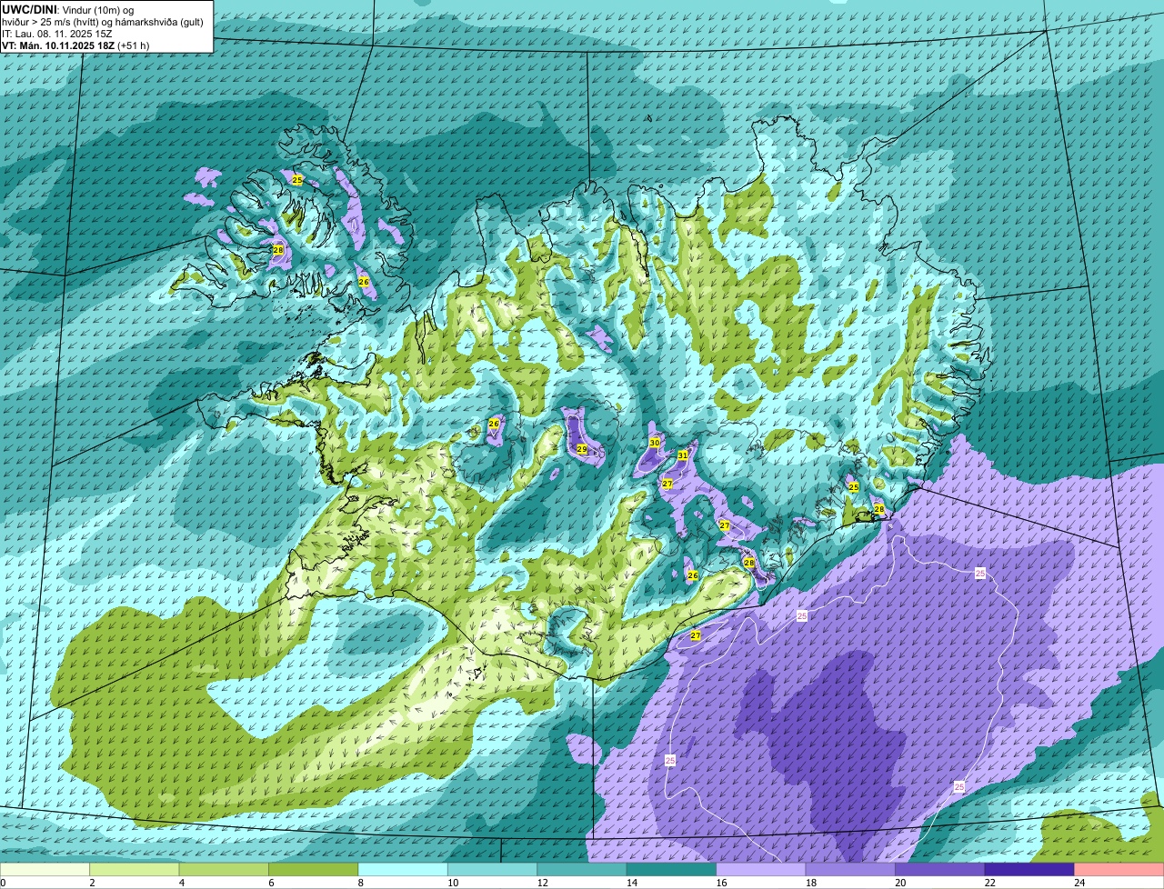Click the 'Vindur (10m) og' title text

pyautogui.click(x=97, y=9)
